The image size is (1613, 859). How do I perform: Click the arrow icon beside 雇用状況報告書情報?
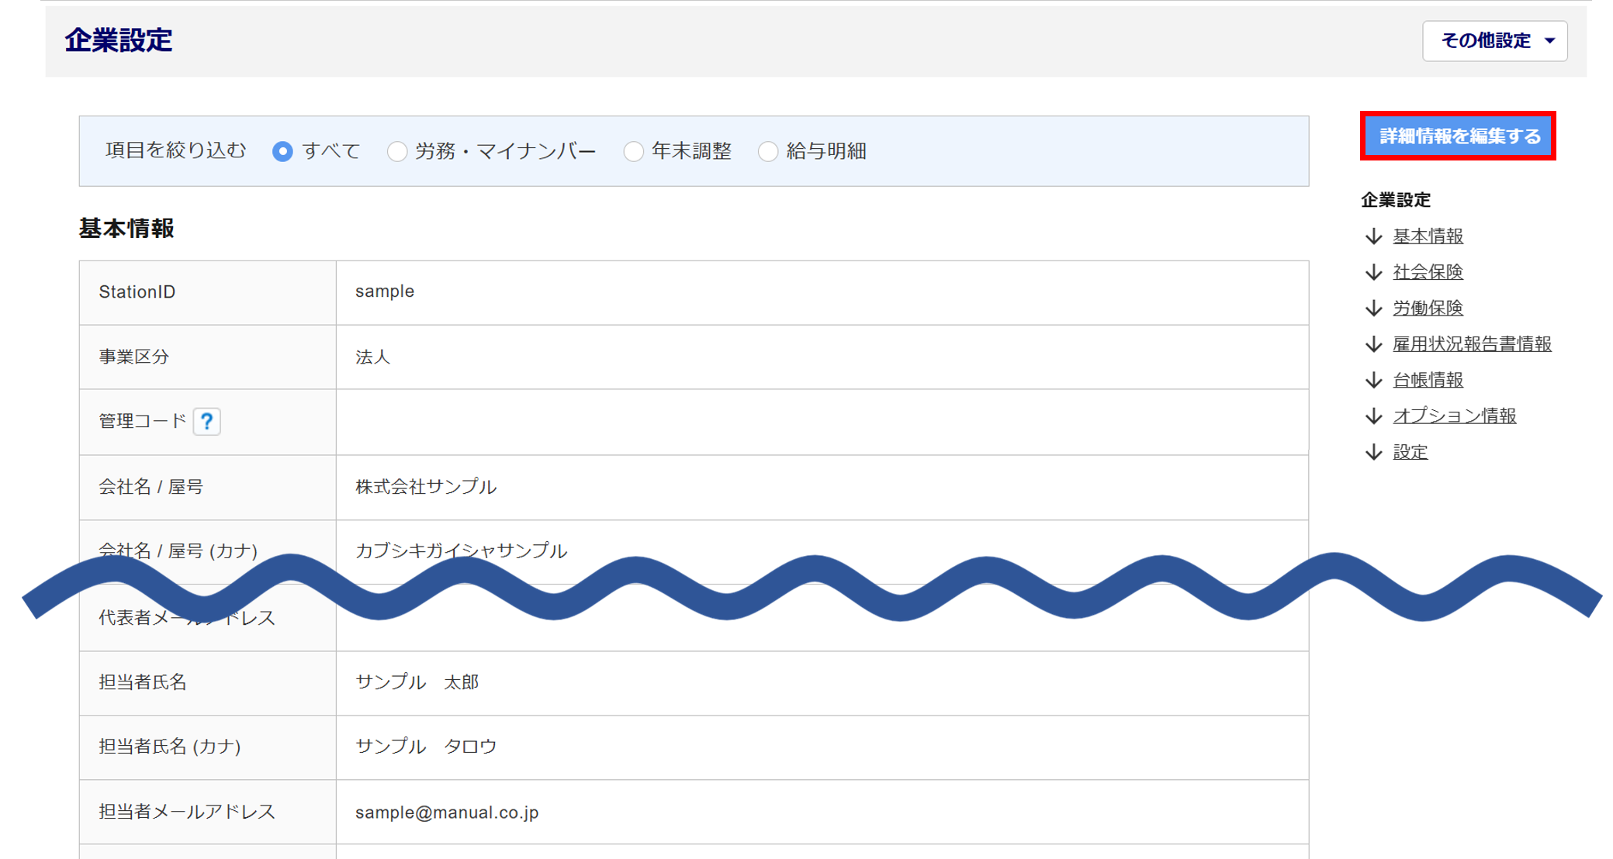coord(1373,344)
